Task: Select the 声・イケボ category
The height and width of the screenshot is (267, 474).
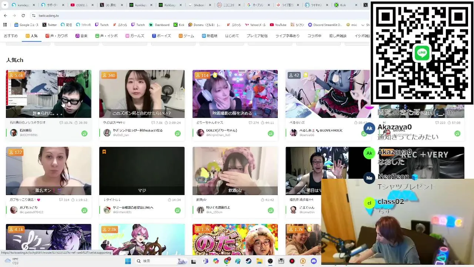Action: click(107, 36)
